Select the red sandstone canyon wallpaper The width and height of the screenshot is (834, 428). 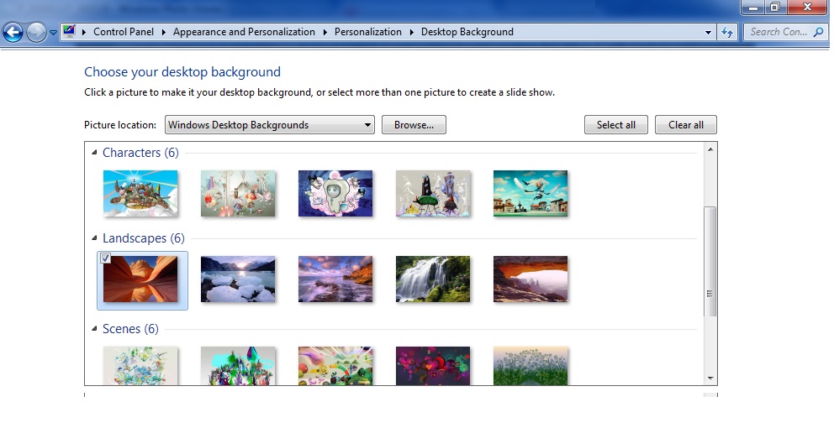pyautogui.click(x=140, y=279)
